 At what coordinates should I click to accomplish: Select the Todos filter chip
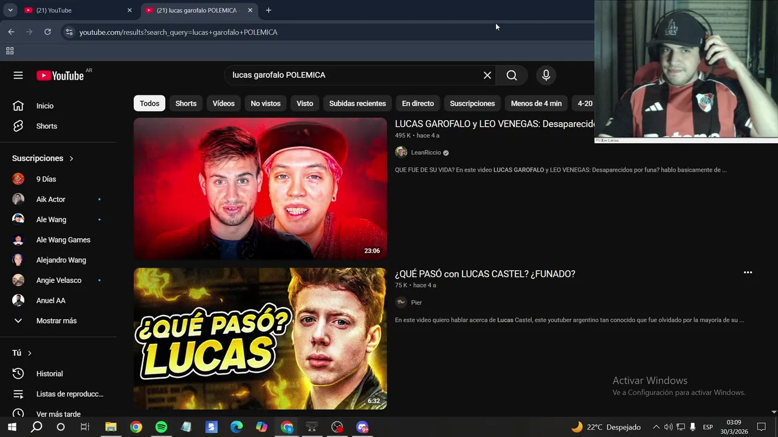(150, 104)
